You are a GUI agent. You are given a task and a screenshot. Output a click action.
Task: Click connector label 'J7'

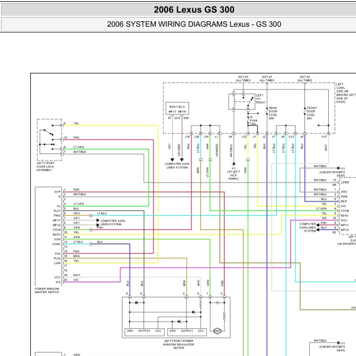tap(273, 137)
